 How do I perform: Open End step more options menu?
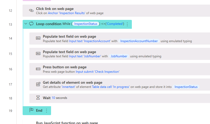[x=47, y=111]
